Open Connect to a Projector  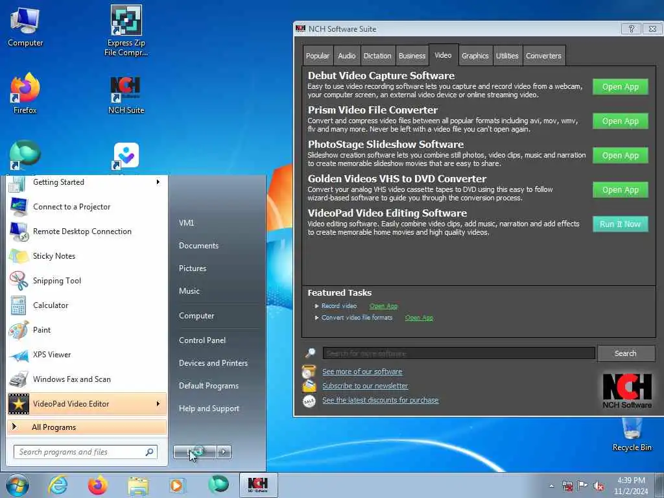tap(87, 207)
